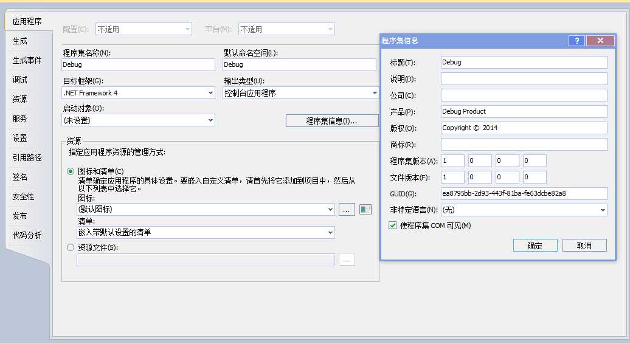
Task: Switch to the 发布 tab
Action: [x=19, y=216]
